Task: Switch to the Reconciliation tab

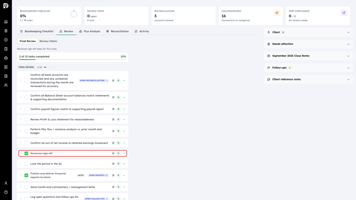Action: click(118, 31)
